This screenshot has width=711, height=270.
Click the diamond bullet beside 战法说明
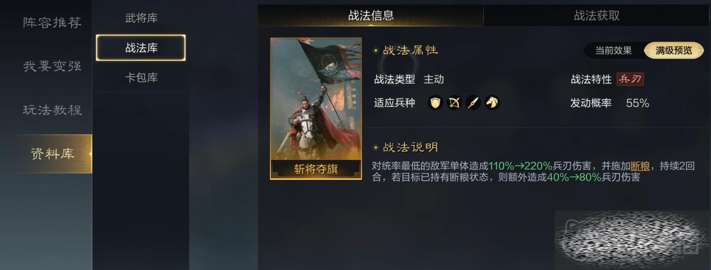pos(375,148)
